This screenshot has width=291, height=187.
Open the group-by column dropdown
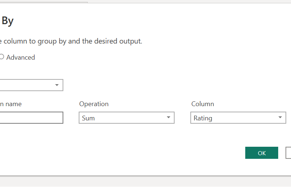tap(31, 85)
